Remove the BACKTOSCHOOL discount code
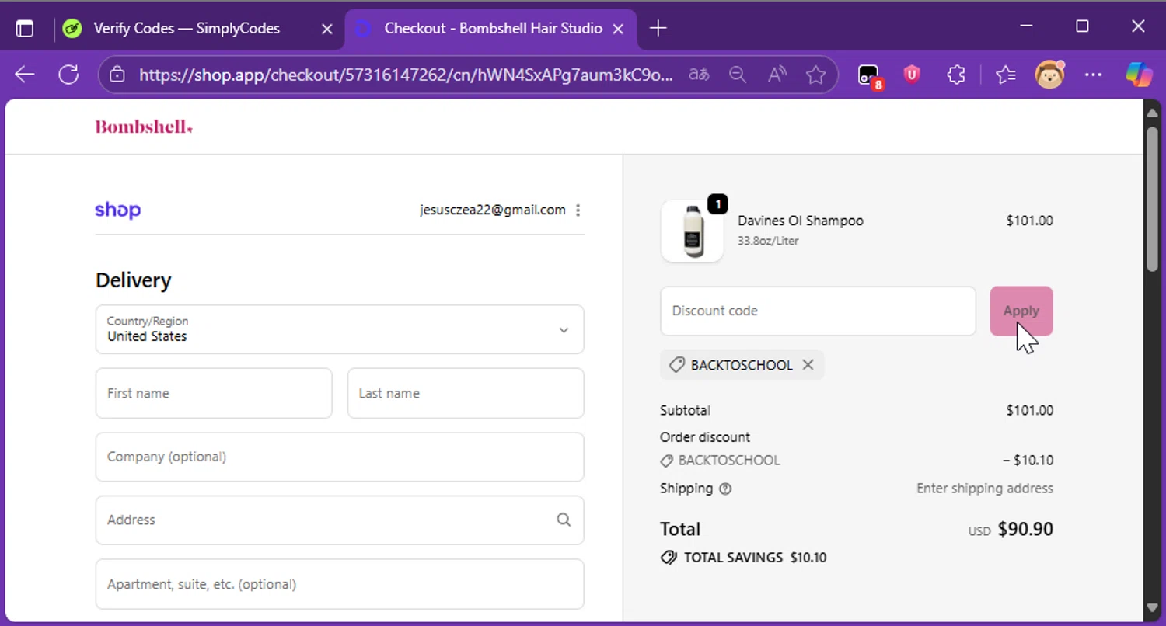Image resolution: width=1166 pixels, height=626 pixels. pyautogui.click(x=808, y=365)
